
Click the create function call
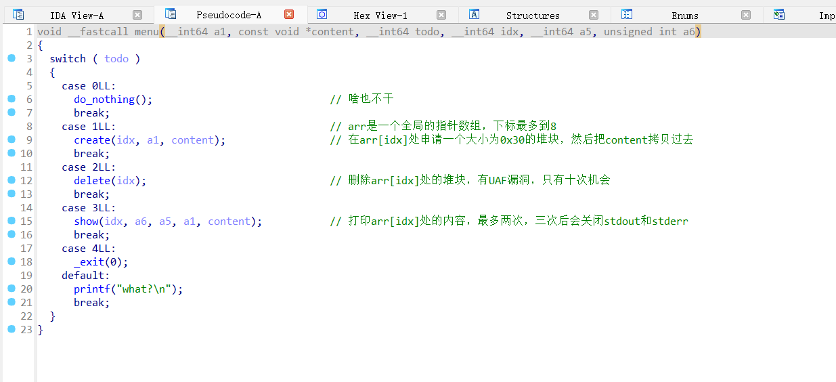coord(91,140)
